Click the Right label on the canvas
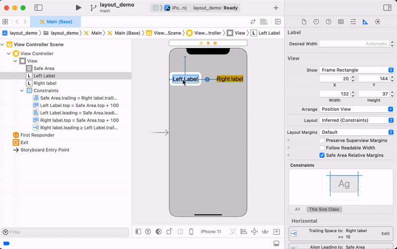The height and width of the screenshot is (249, 397). pos(230,79)
